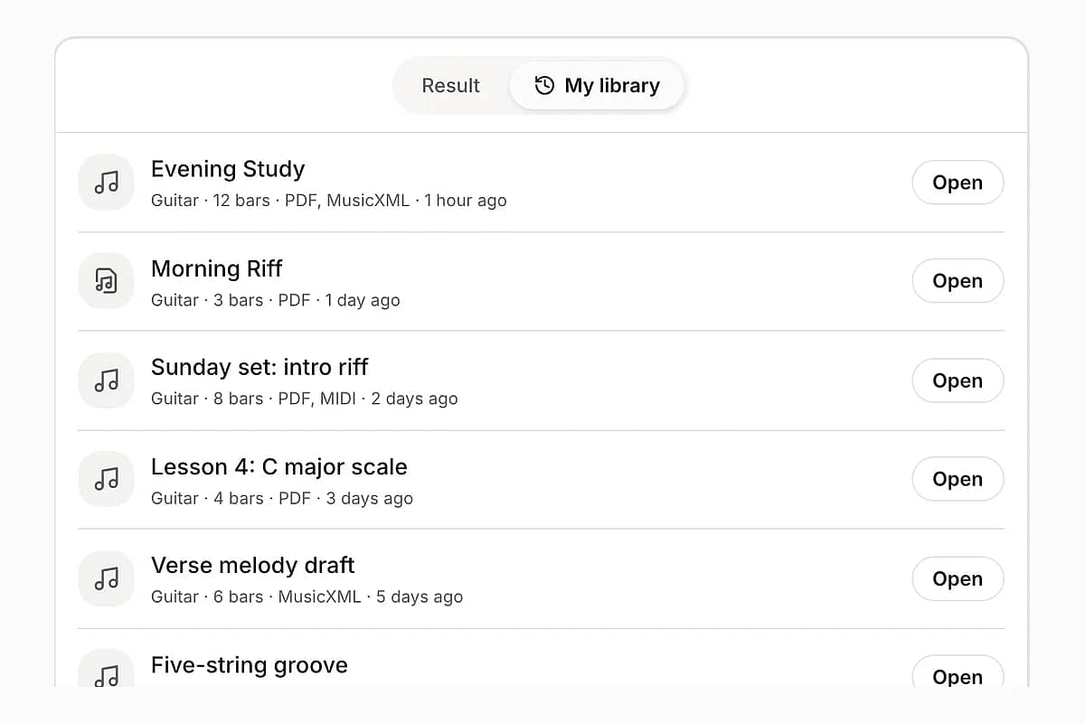Image resolution: width=1085 pixels, height=723 pixels.
Task: Open Lesson 4: C major scale
Action: click(x=958, y=479)
